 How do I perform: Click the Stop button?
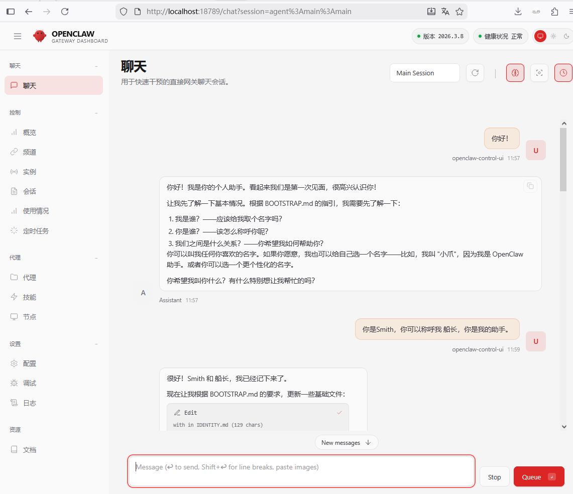tap(494, 477)
